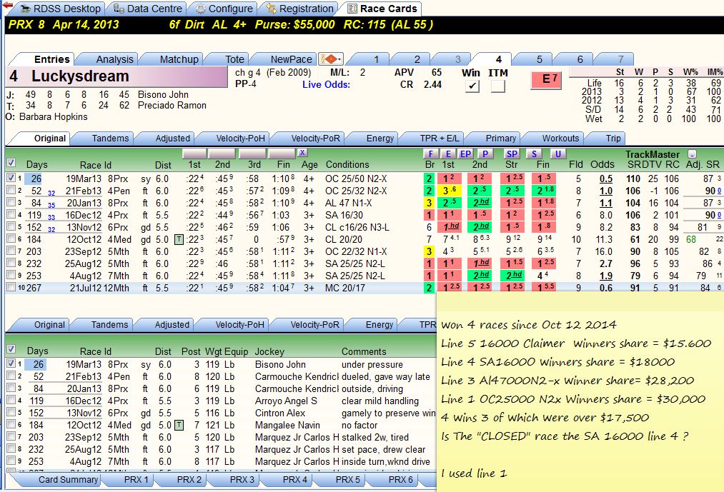
Task: Click the yellow sticky note
Action: pos(580,392)
